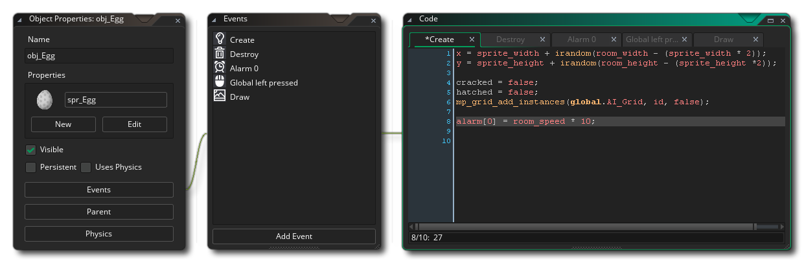Uncheck the Visible checkbox
Viewport: 804px width, 263px height.
click(30, 150)
